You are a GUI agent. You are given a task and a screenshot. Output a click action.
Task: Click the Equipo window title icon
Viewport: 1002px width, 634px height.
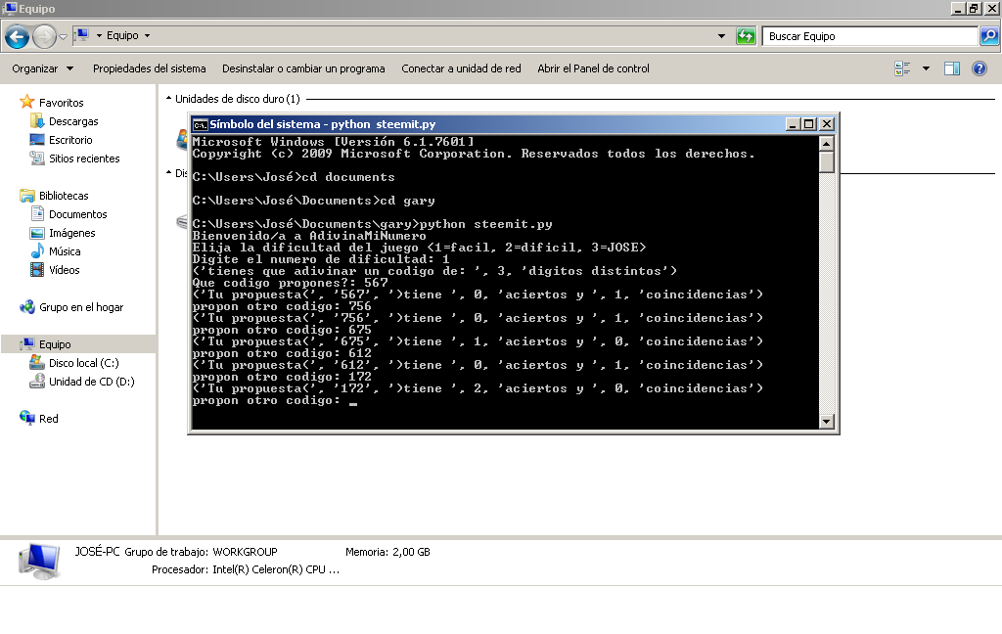point(10,8)
